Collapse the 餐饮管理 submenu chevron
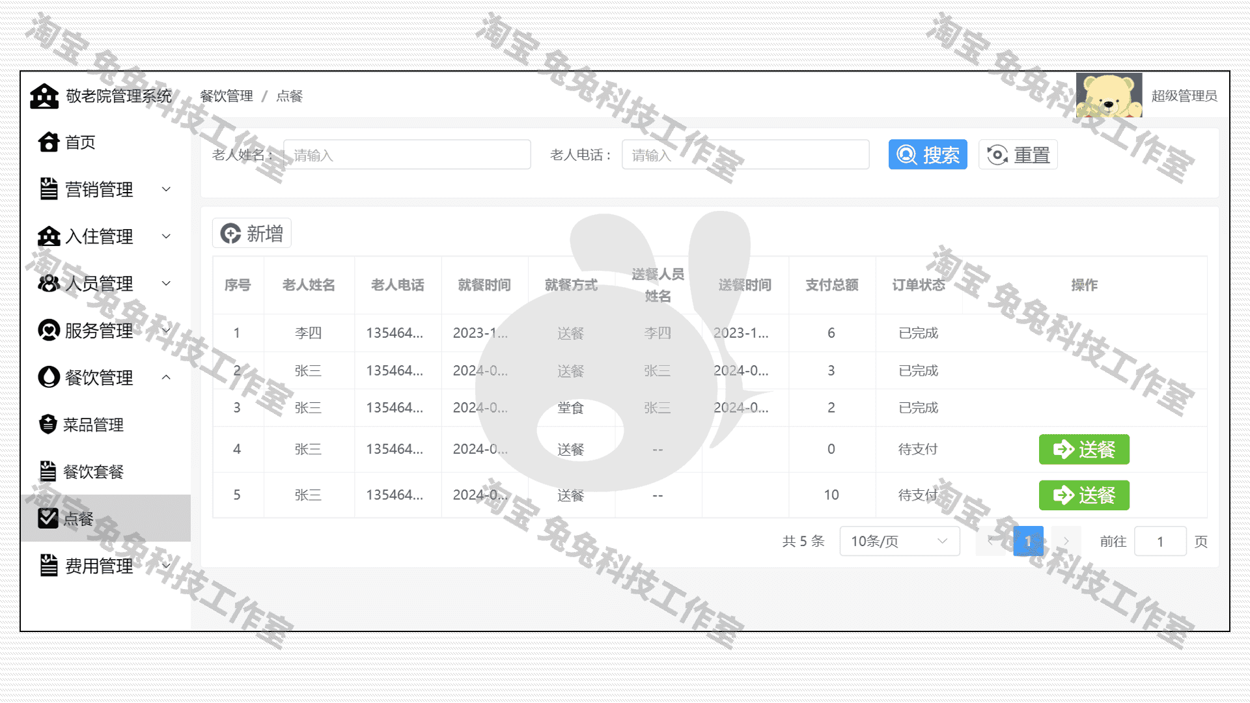 click(x=166, y=377)
